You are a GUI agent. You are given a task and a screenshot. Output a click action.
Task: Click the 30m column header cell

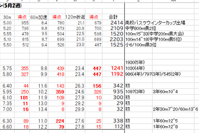click(7, 17)
